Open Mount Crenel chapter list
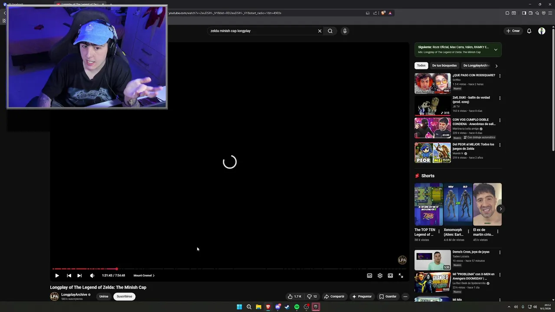Screen dimensions: 555x312 click(144, 276)
